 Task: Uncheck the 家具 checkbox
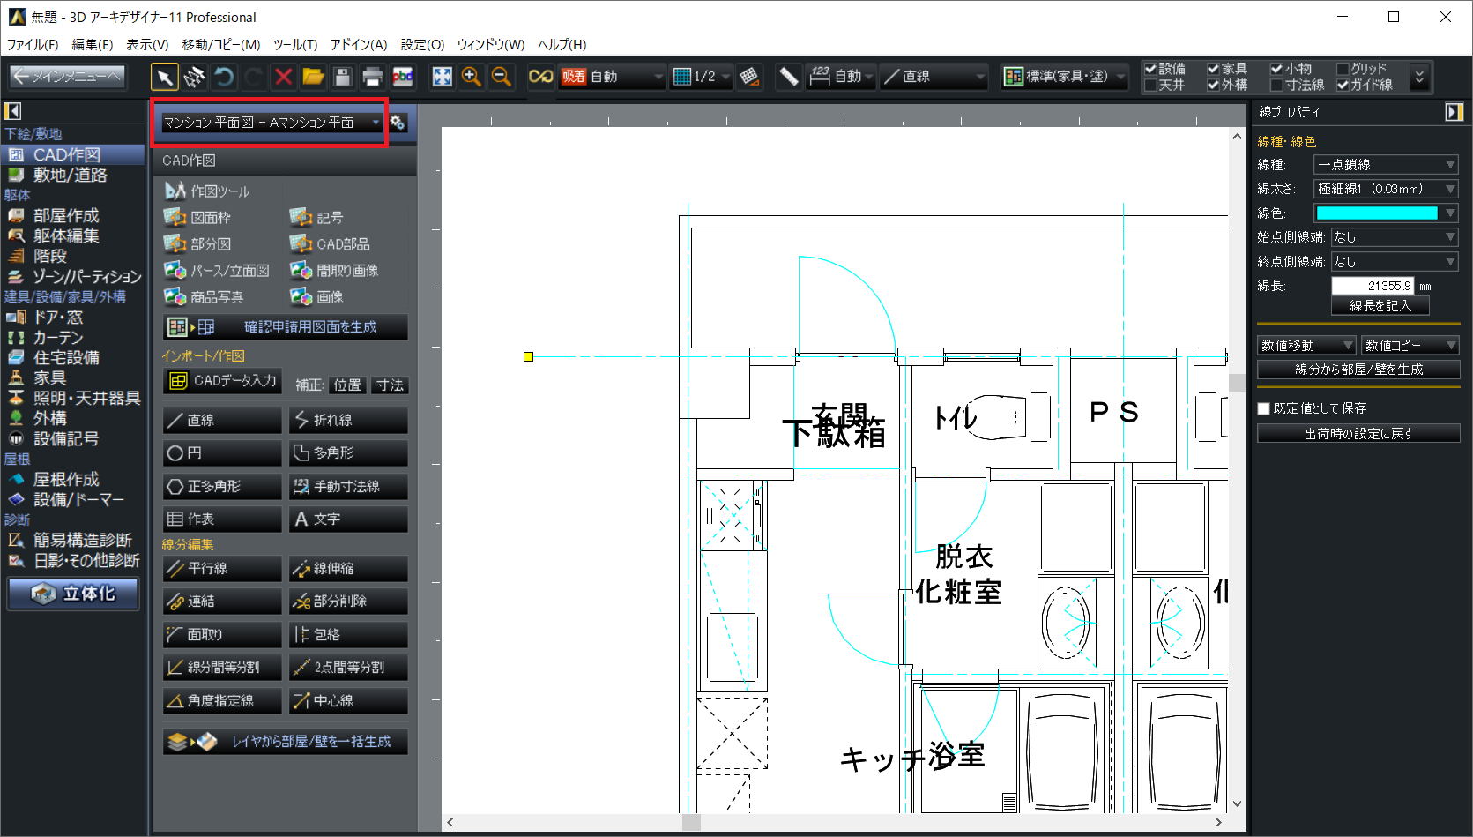click(x=1213, y=69)
